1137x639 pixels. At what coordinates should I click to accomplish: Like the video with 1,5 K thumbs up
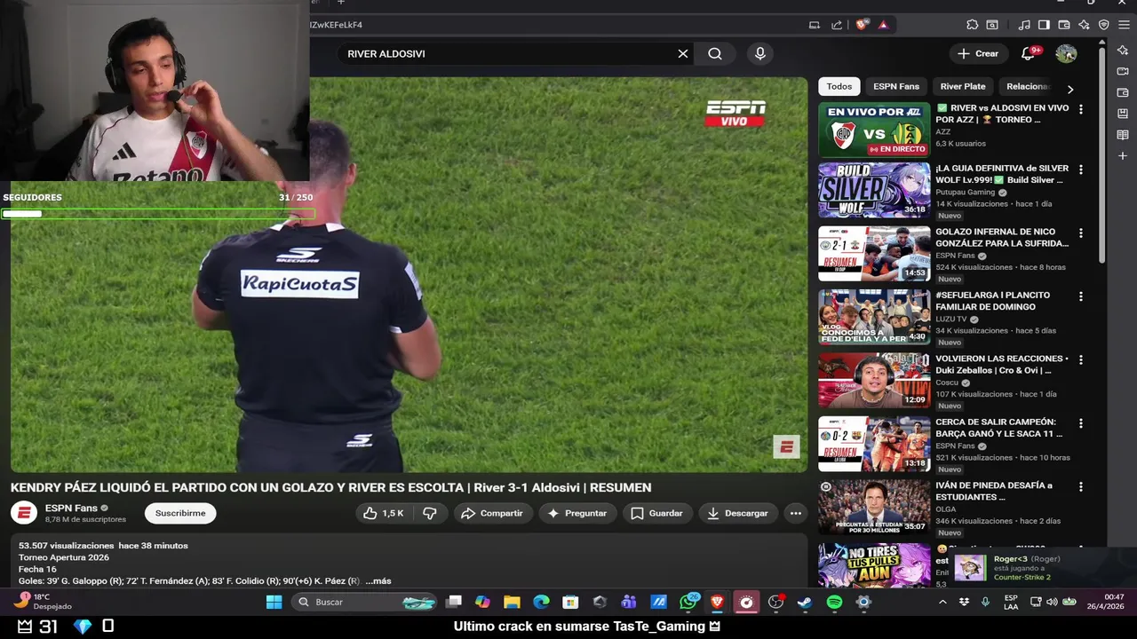coord(383,513)
